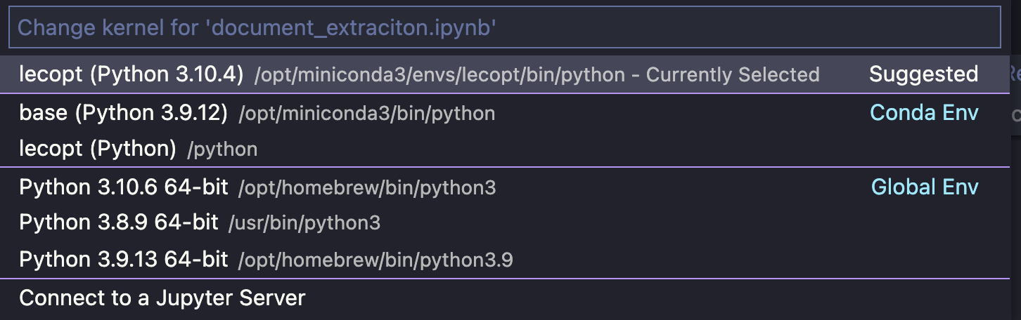
Task: Choose the Python 3.8.9 64-bit interpreter
Action: [x=504, y=223]
